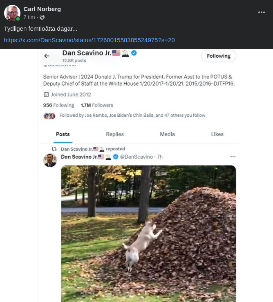
Task: Click the Carl Norberg author name
Action: tap(42, 9)
